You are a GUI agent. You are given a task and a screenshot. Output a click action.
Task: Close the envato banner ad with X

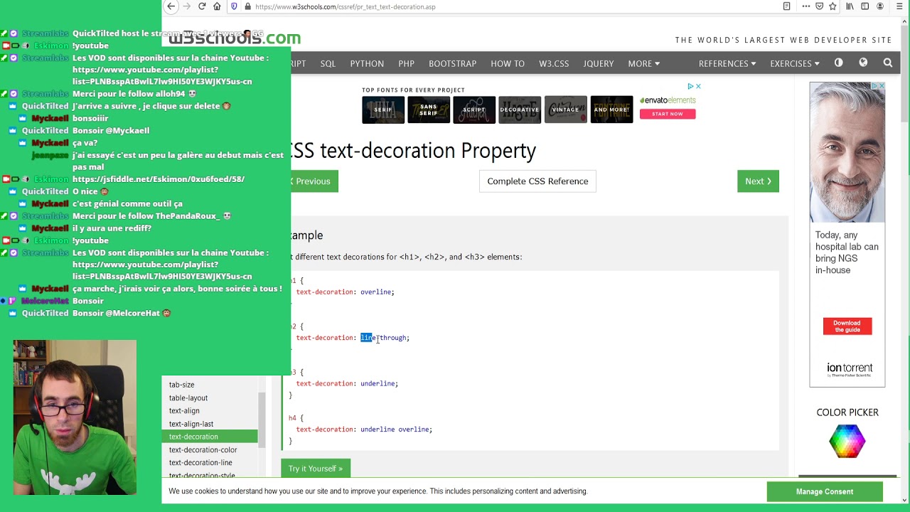coord(698,86)
